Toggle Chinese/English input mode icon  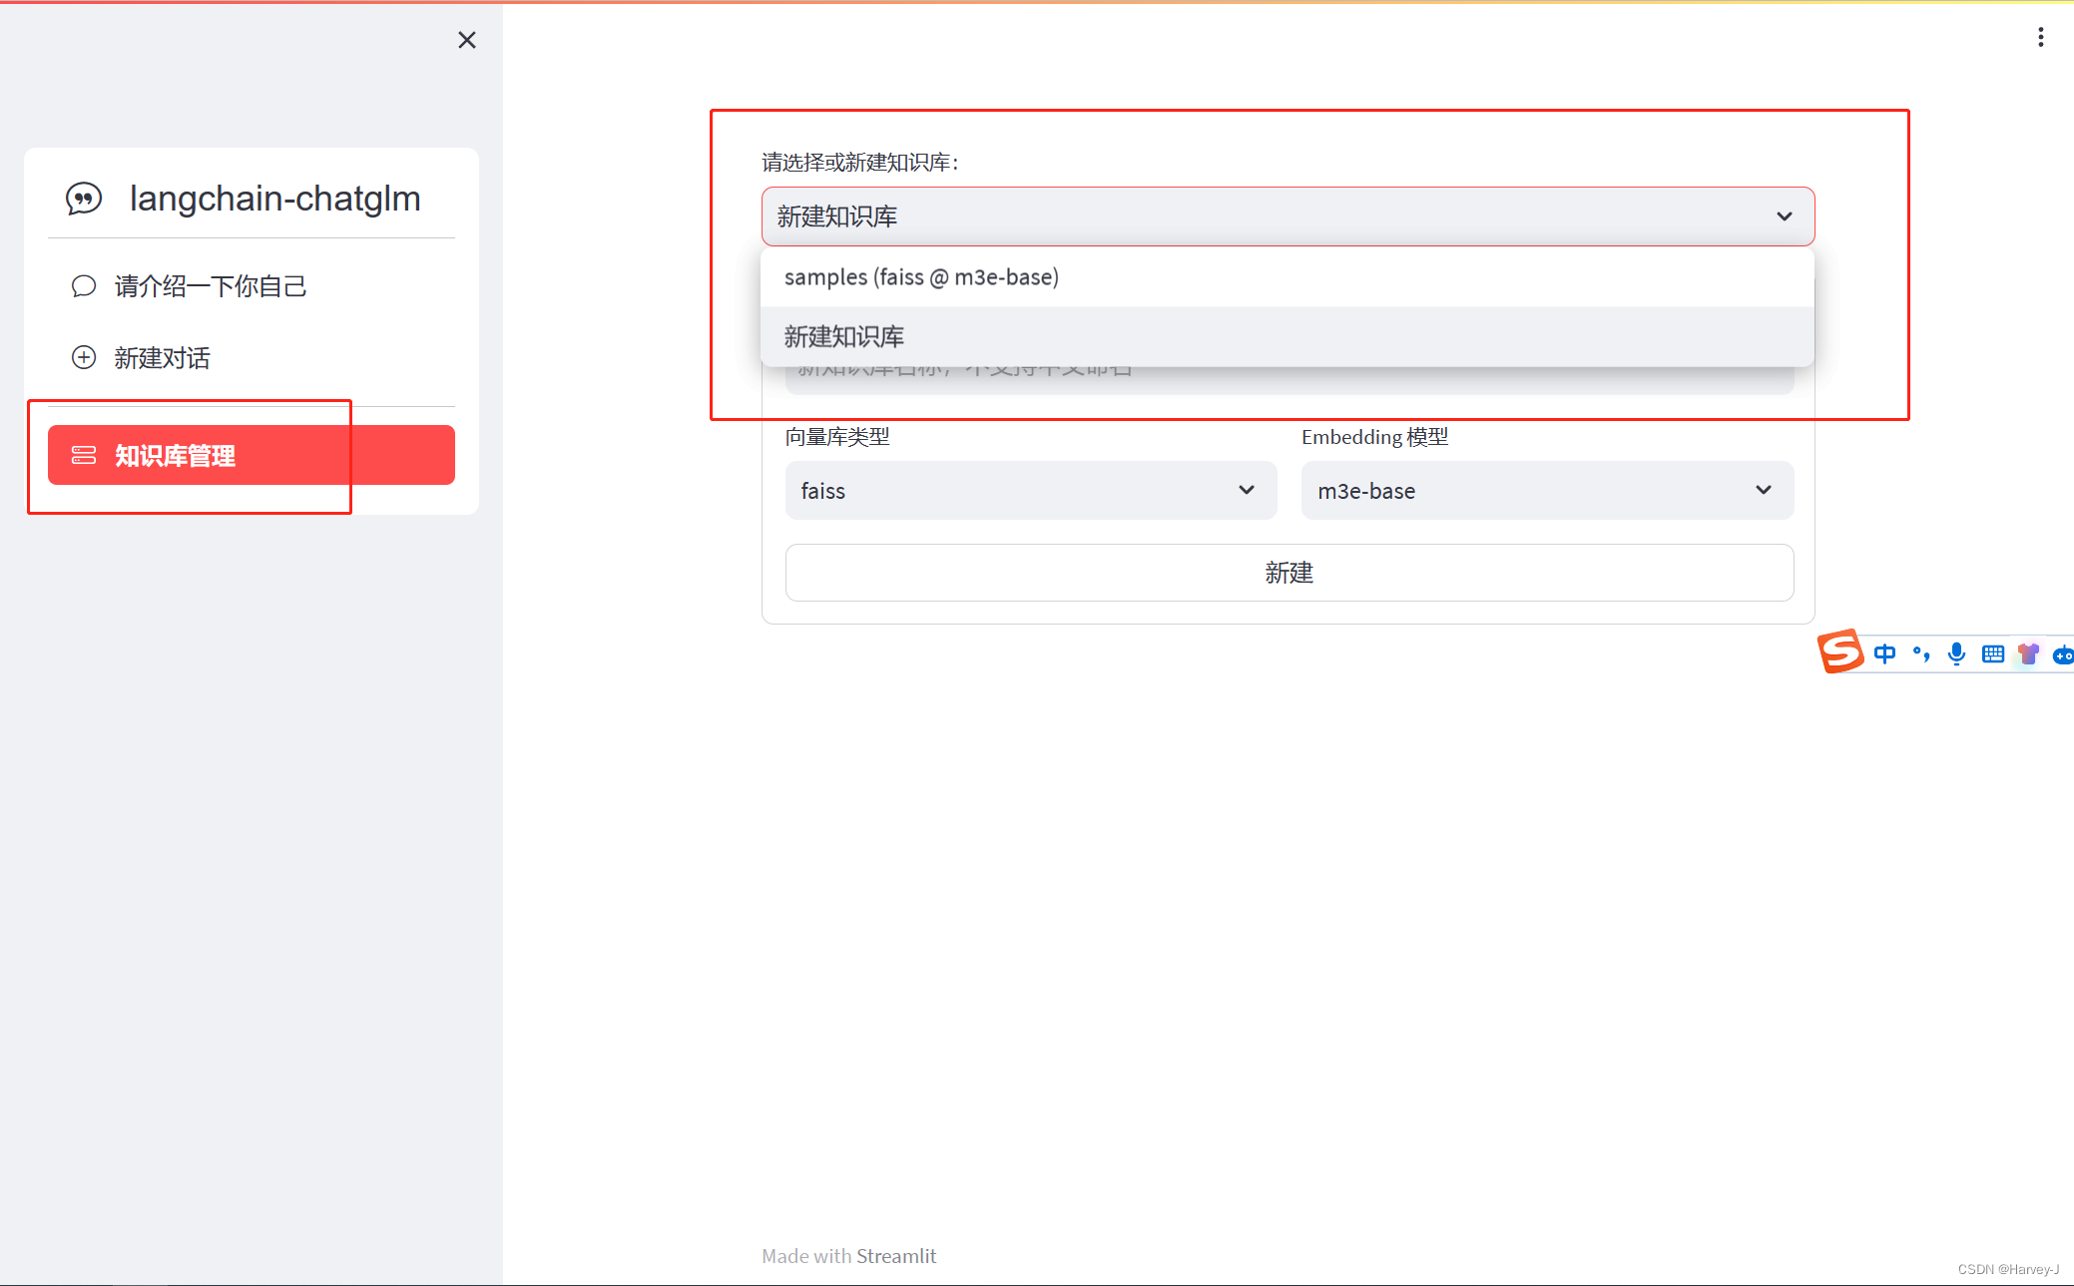point(1884,653)
